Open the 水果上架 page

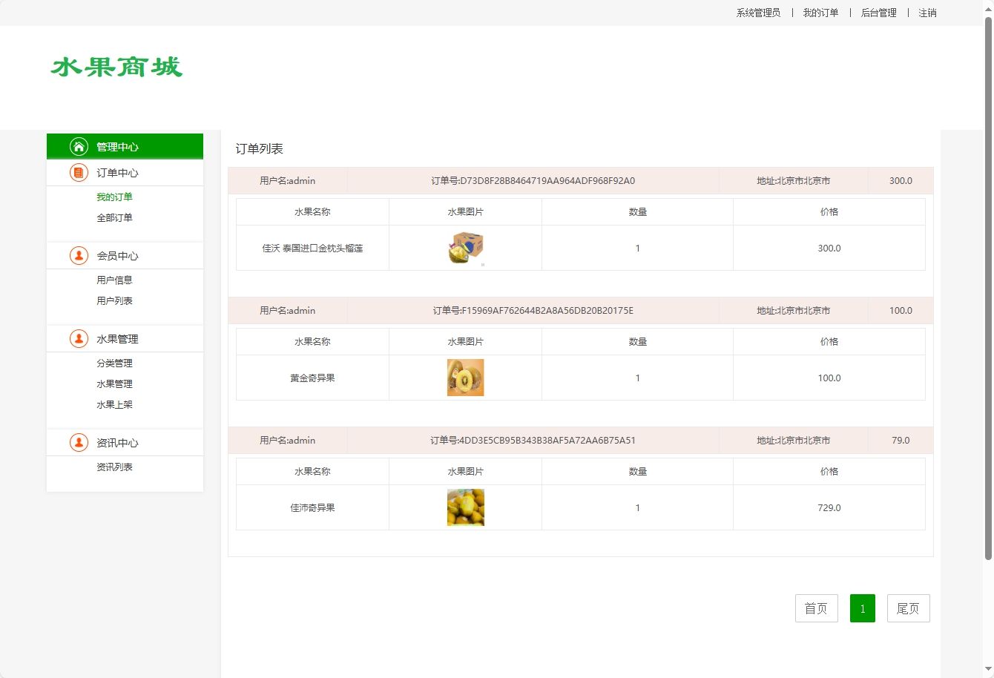(114, 404)
